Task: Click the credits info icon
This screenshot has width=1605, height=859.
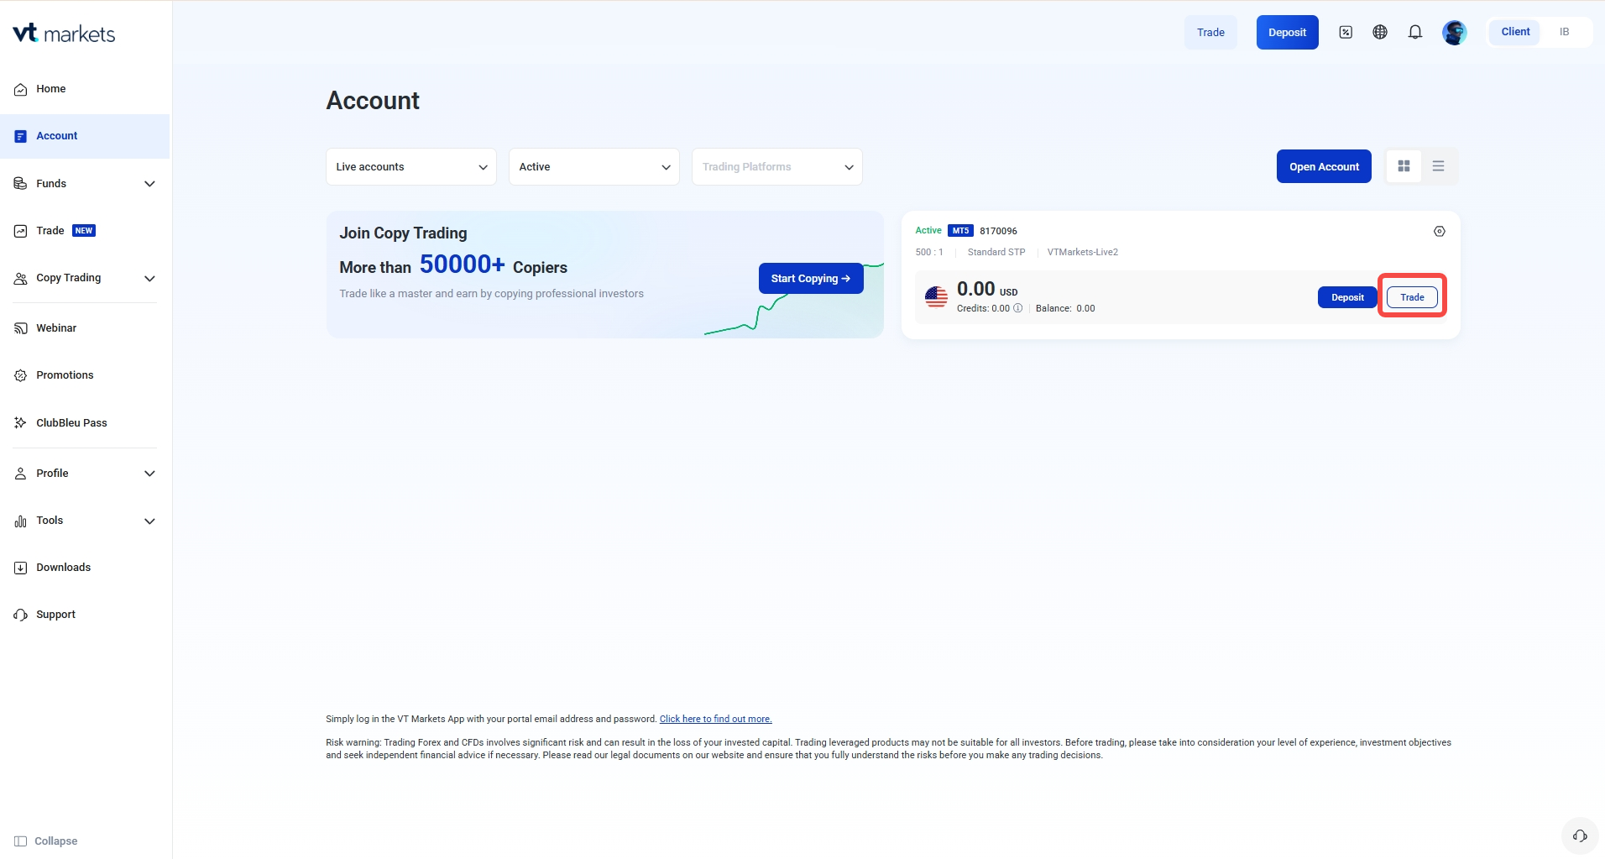Action: pyautogui.click(x=1018, y=308)
